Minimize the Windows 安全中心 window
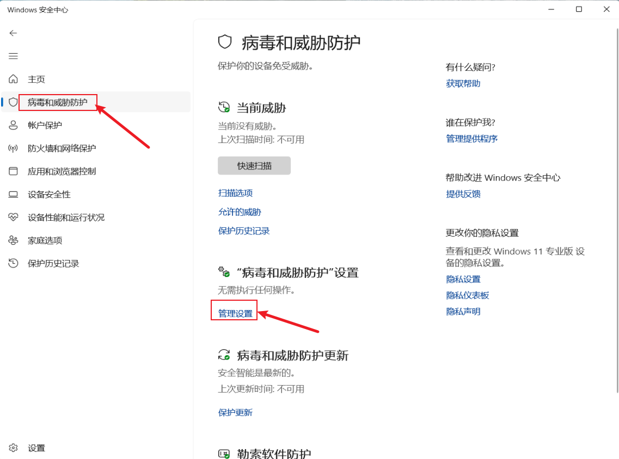The image size is (619, 459). pyautogui.click(x=551, y=9)
